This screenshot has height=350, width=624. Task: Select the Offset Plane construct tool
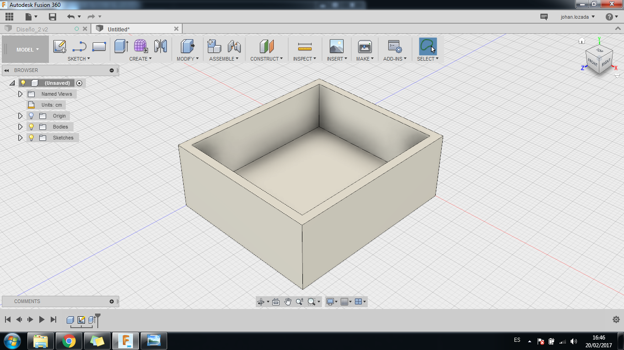(267, 46)
